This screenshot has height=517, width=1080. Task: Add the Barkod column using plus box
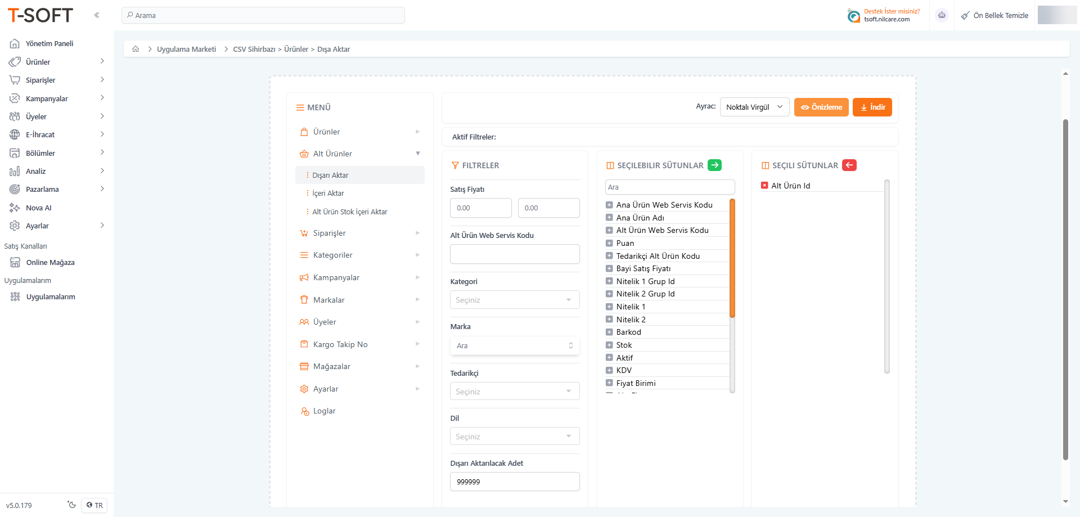609,332
